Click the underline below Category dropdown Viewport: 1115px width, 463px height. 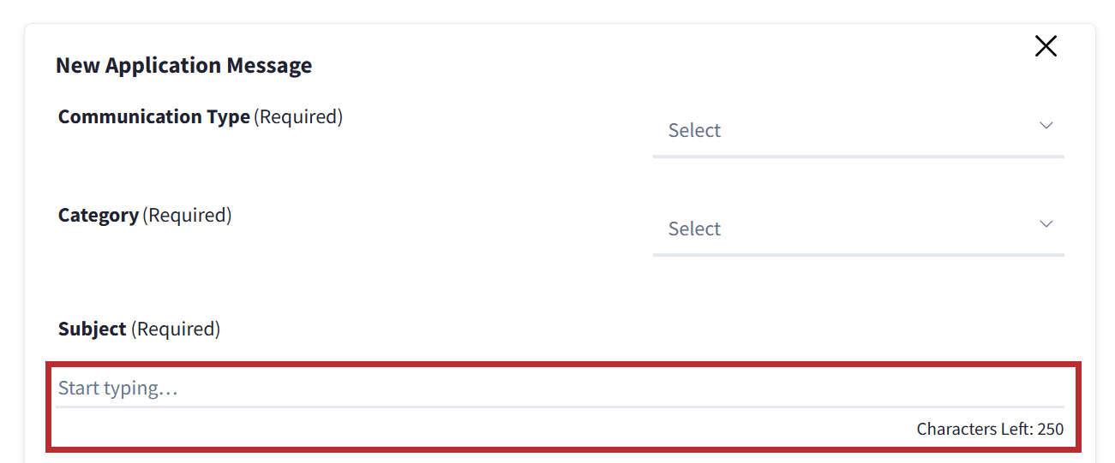857,255
